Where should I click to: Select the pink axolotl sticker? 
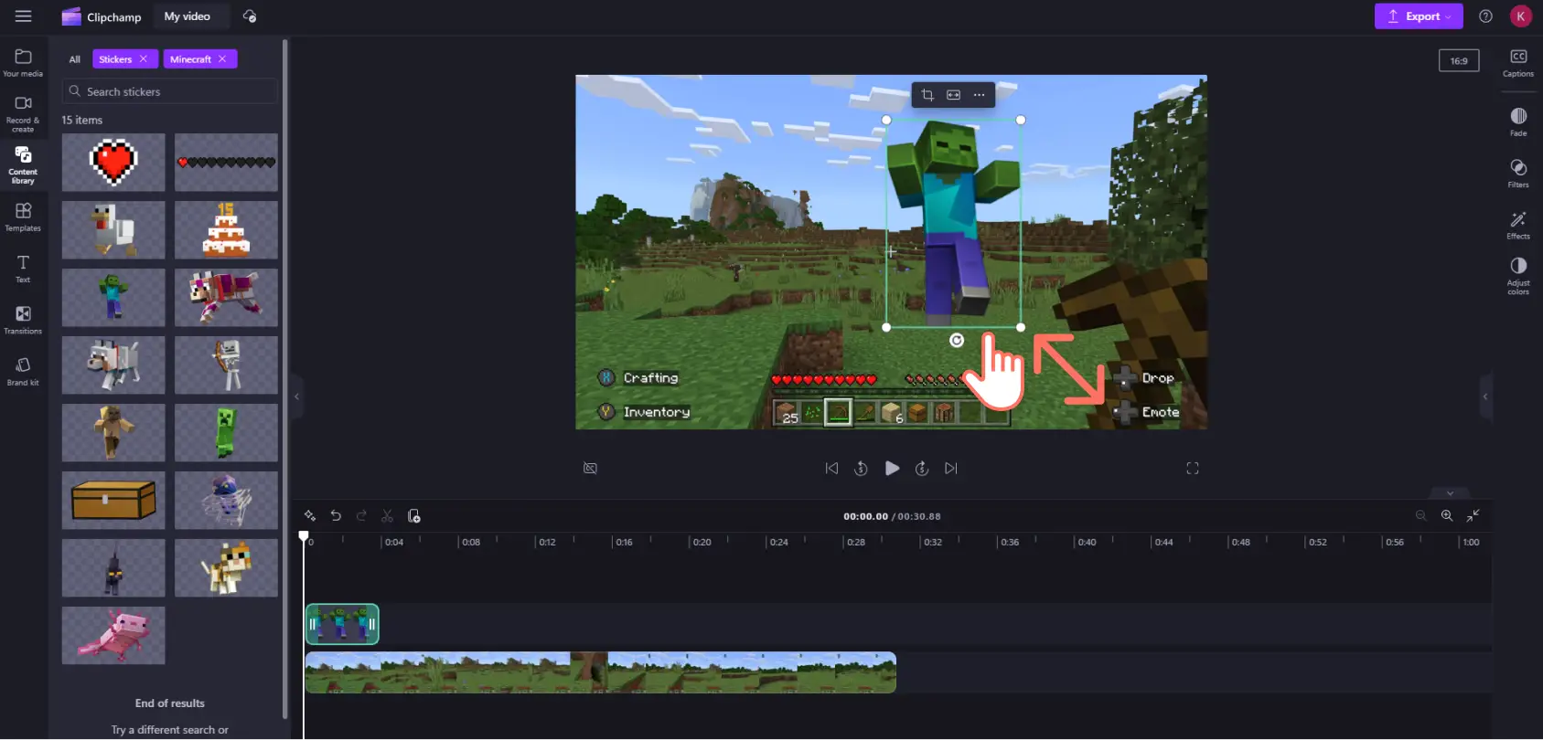pyautogui.click(x=113, y=636)
